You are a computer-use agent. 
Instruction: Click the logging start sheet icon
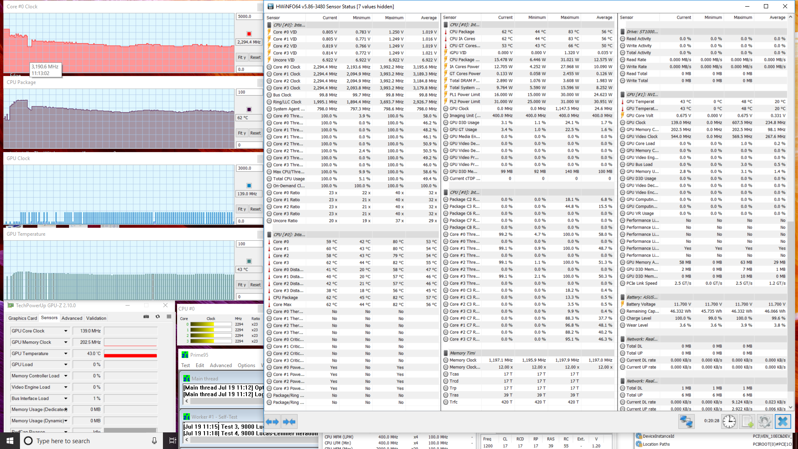tap(747, 422)
